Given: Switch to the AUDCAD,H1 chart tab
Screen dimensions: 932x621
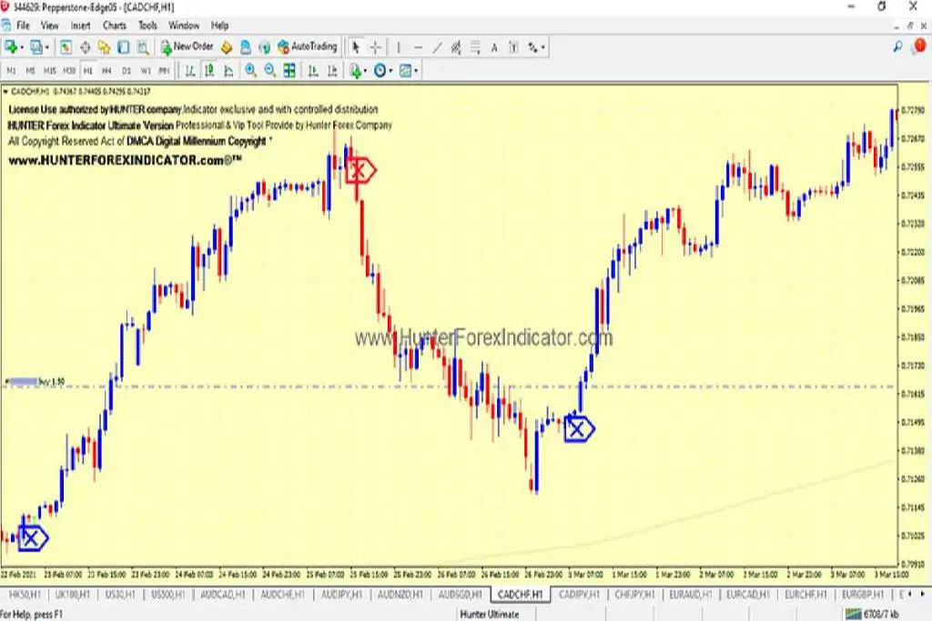Looking at the screenshot, I should point(223,595).
